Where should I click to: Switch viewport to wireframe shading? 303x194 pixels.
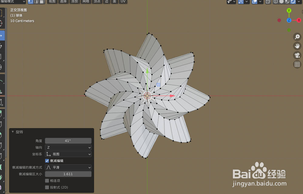tap(275, 2)
